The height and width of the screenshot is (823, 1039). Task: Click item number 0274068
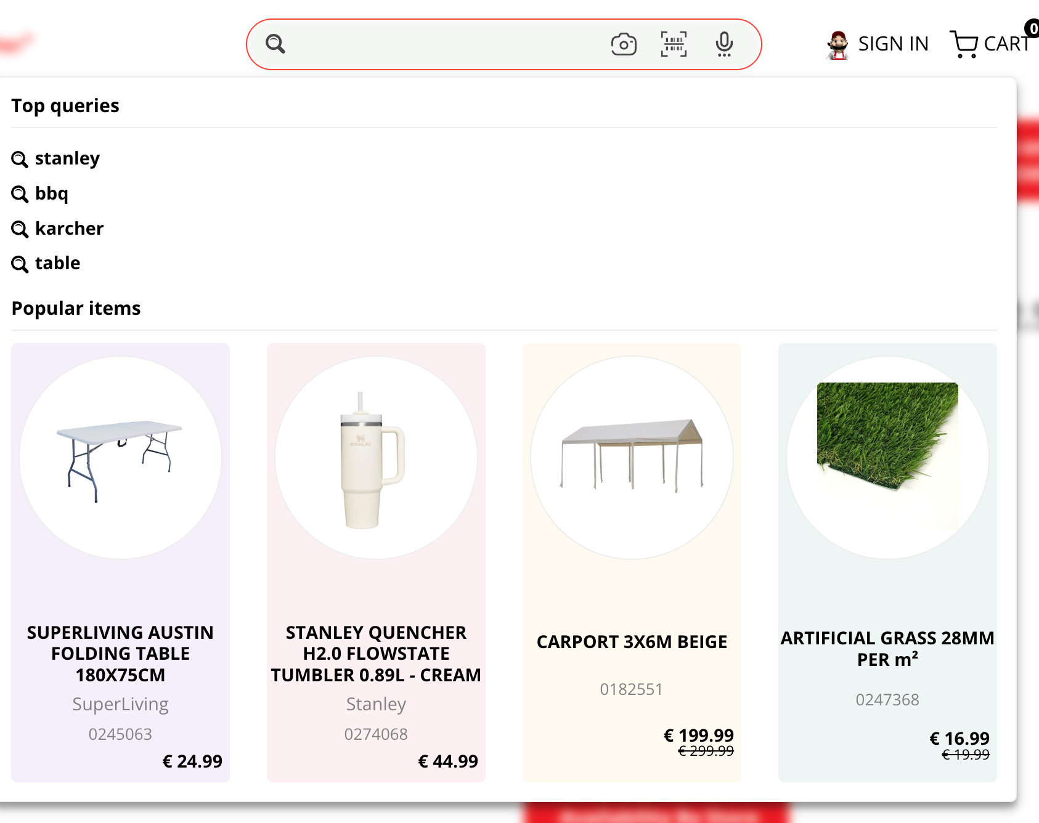(376, 734)
